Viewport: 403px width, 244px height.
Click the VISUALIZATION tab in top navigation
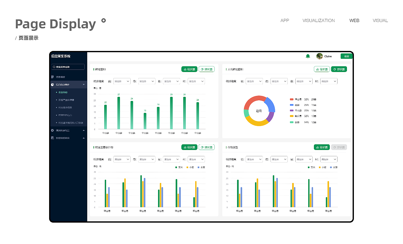click(x=319, y=20)
